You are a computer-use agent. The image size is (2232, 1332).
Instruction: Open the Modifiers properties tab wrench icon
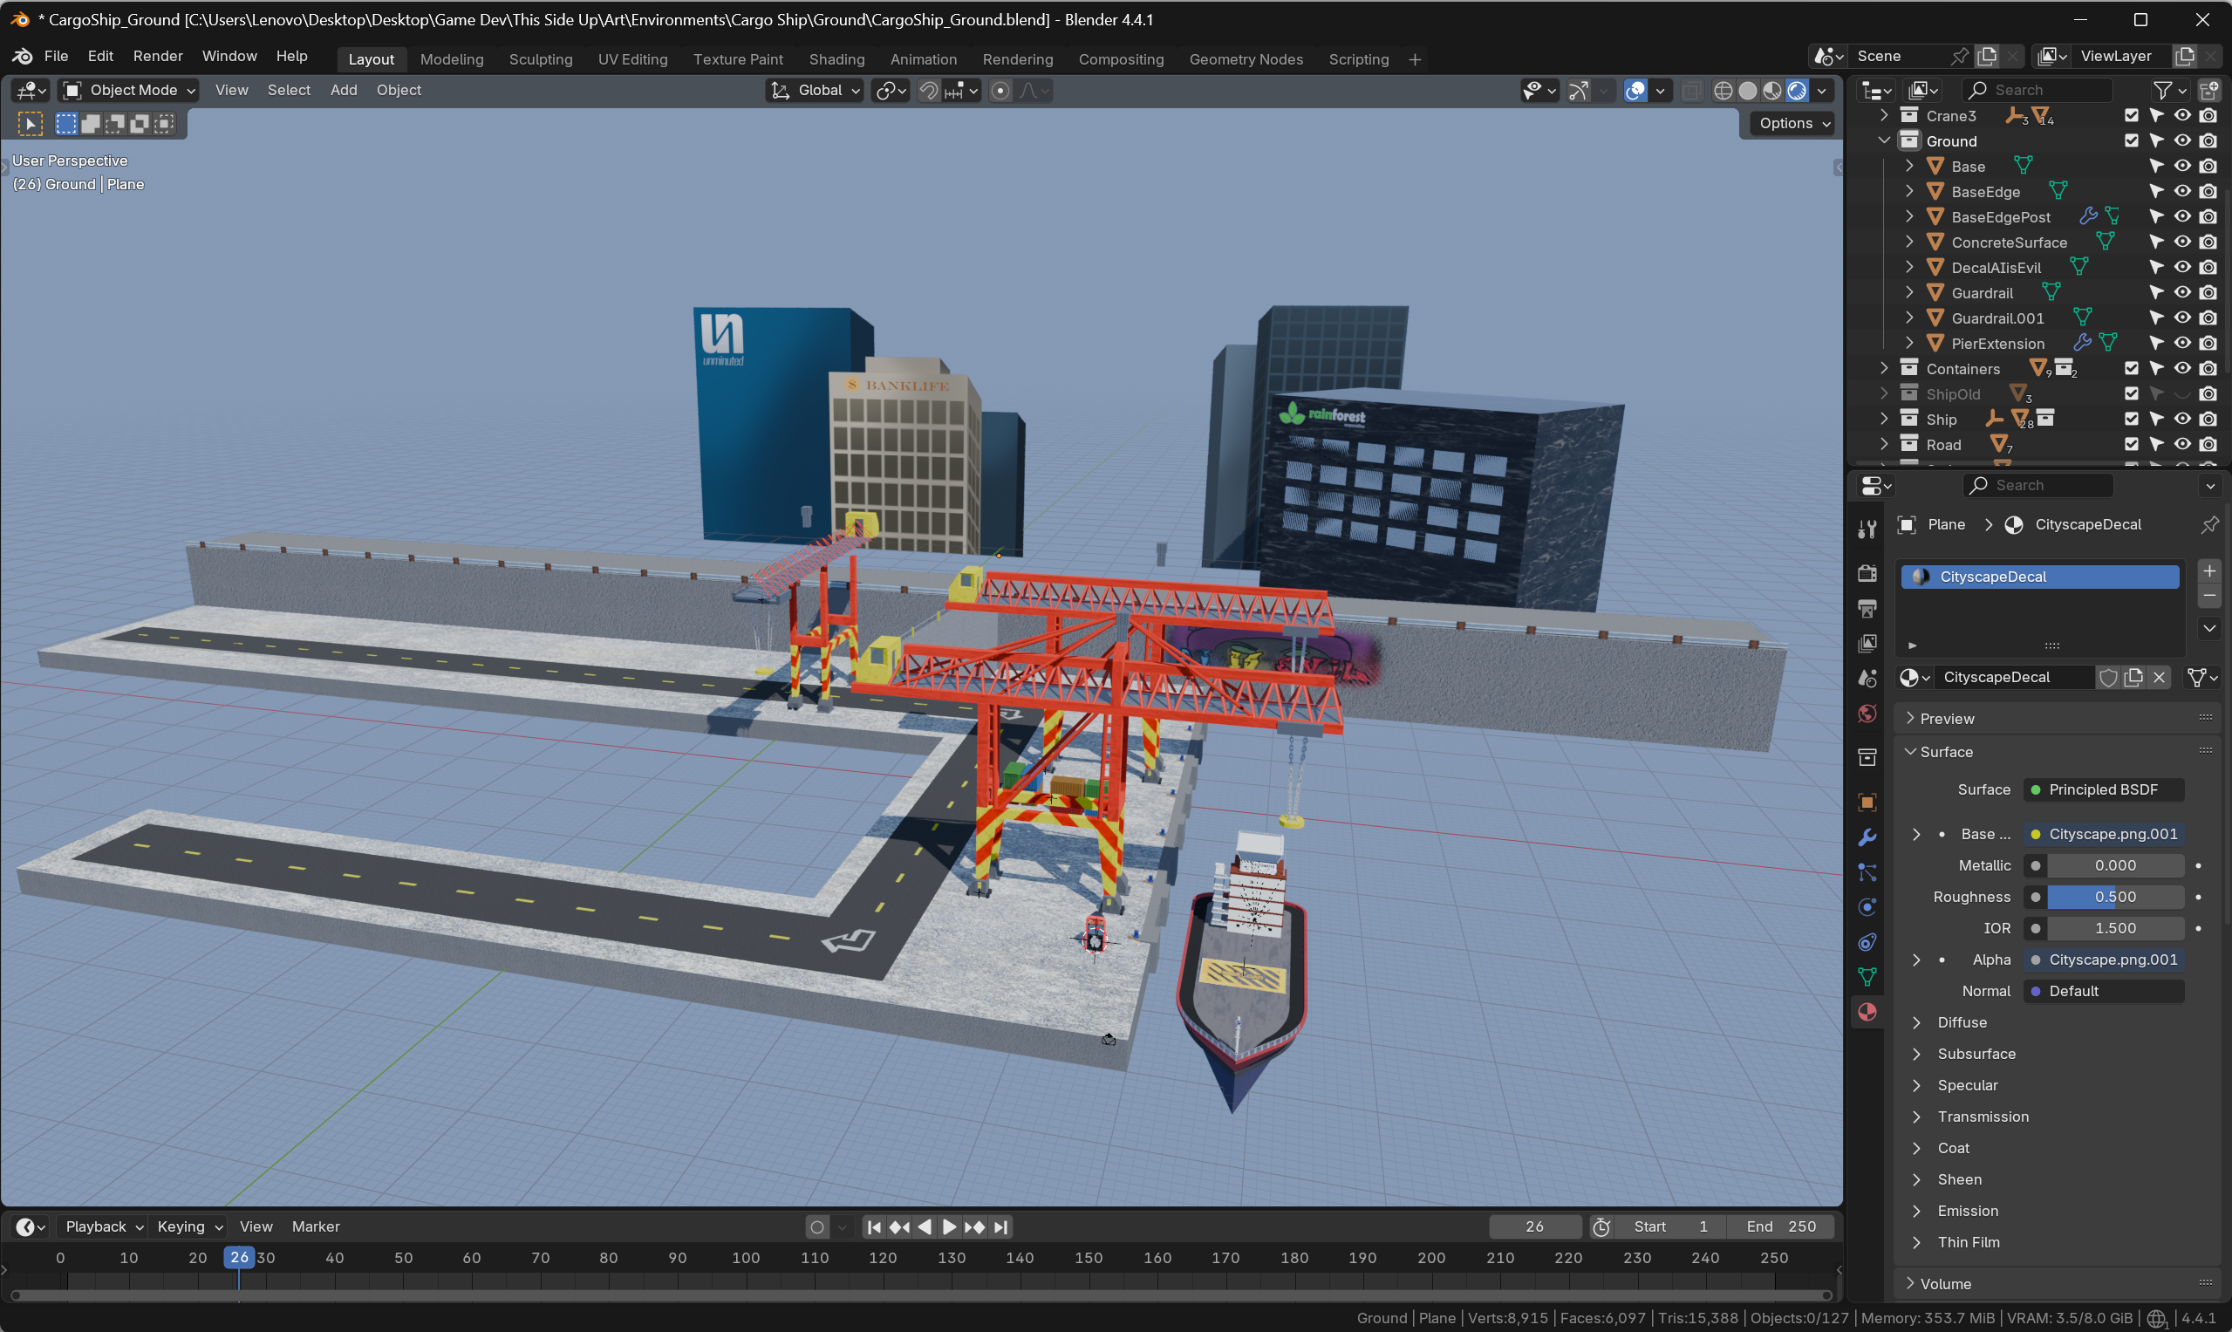click(x=1867, y=837)
